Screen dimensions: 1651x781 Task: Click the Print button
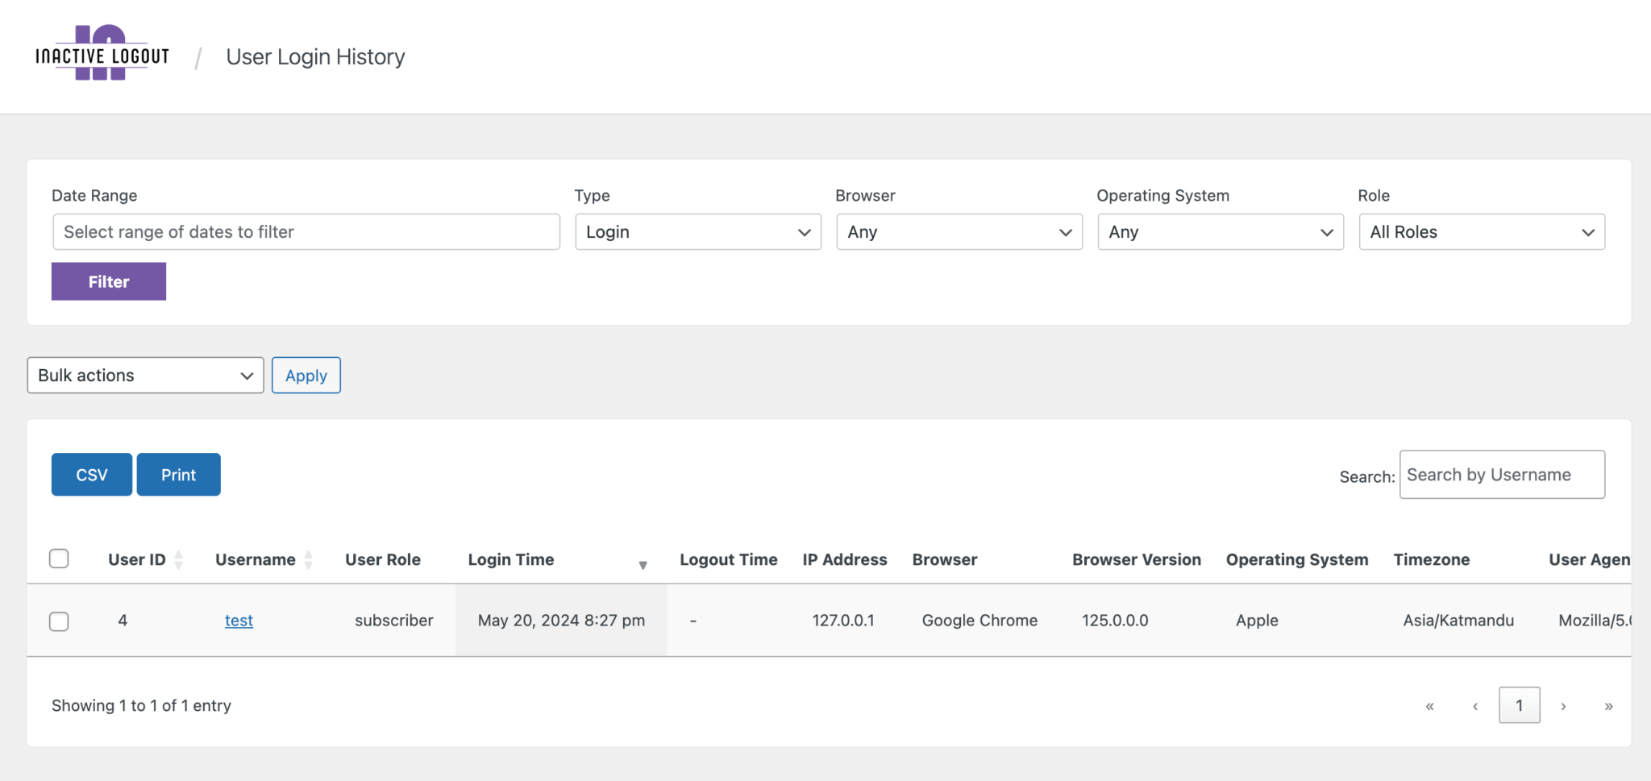[179, 475]
